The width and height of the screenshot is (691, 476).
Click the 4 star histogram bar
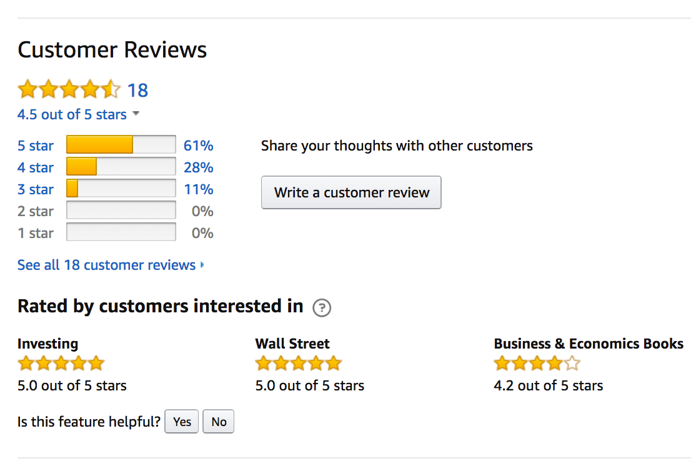pyautogui.click(x=121, y=167)
